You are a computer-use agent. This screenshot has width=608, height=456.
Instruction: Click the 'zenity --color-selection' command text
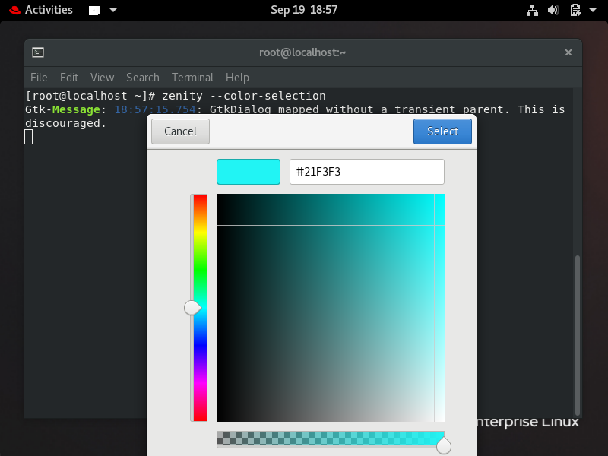[244, 96]
